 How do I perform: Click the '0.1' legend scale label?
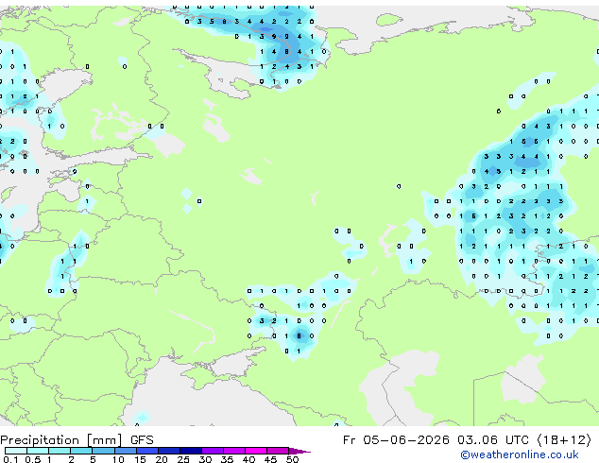(10, 459)
